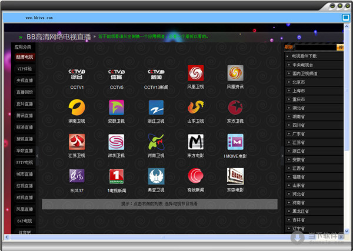Viewport: 353px width, 251px height.
Task: Select the 江苏省 row in list
Action: pos(314,142)
